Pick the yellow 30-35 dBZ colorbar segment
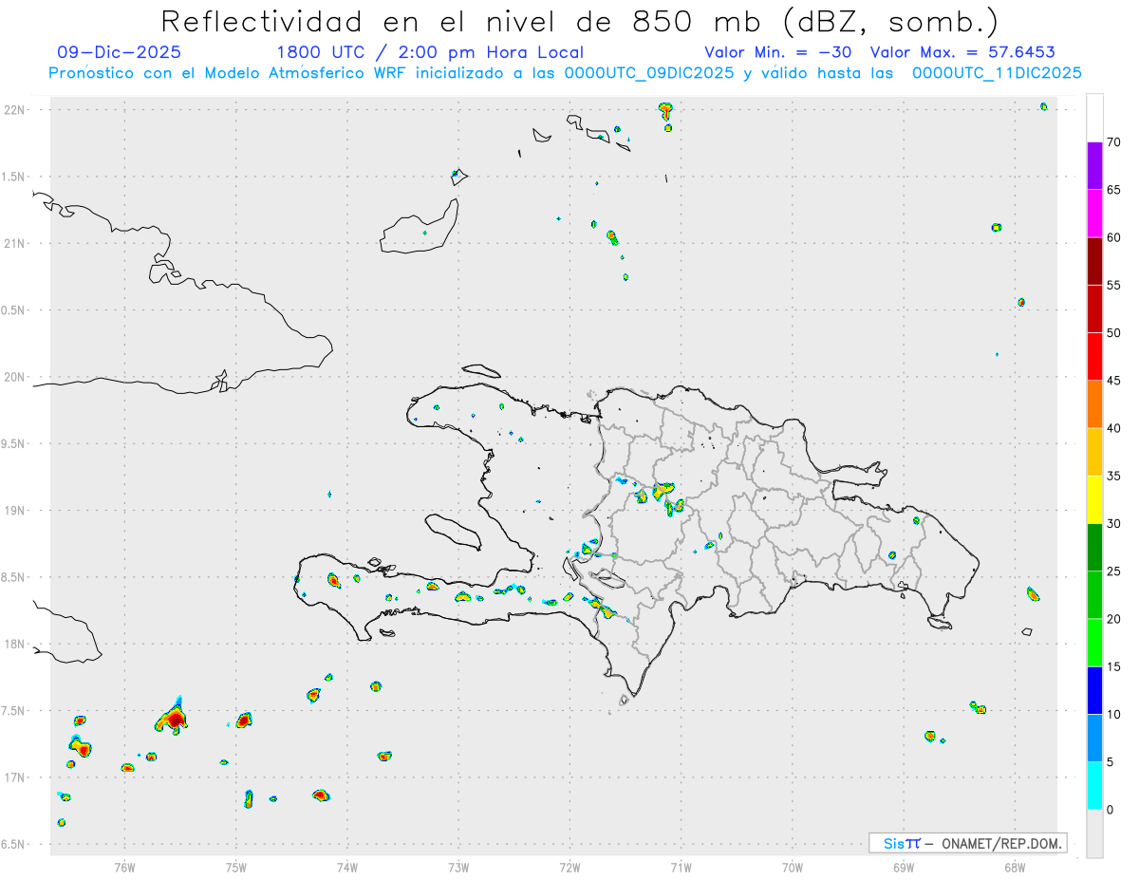 (x=1094, y=500)
